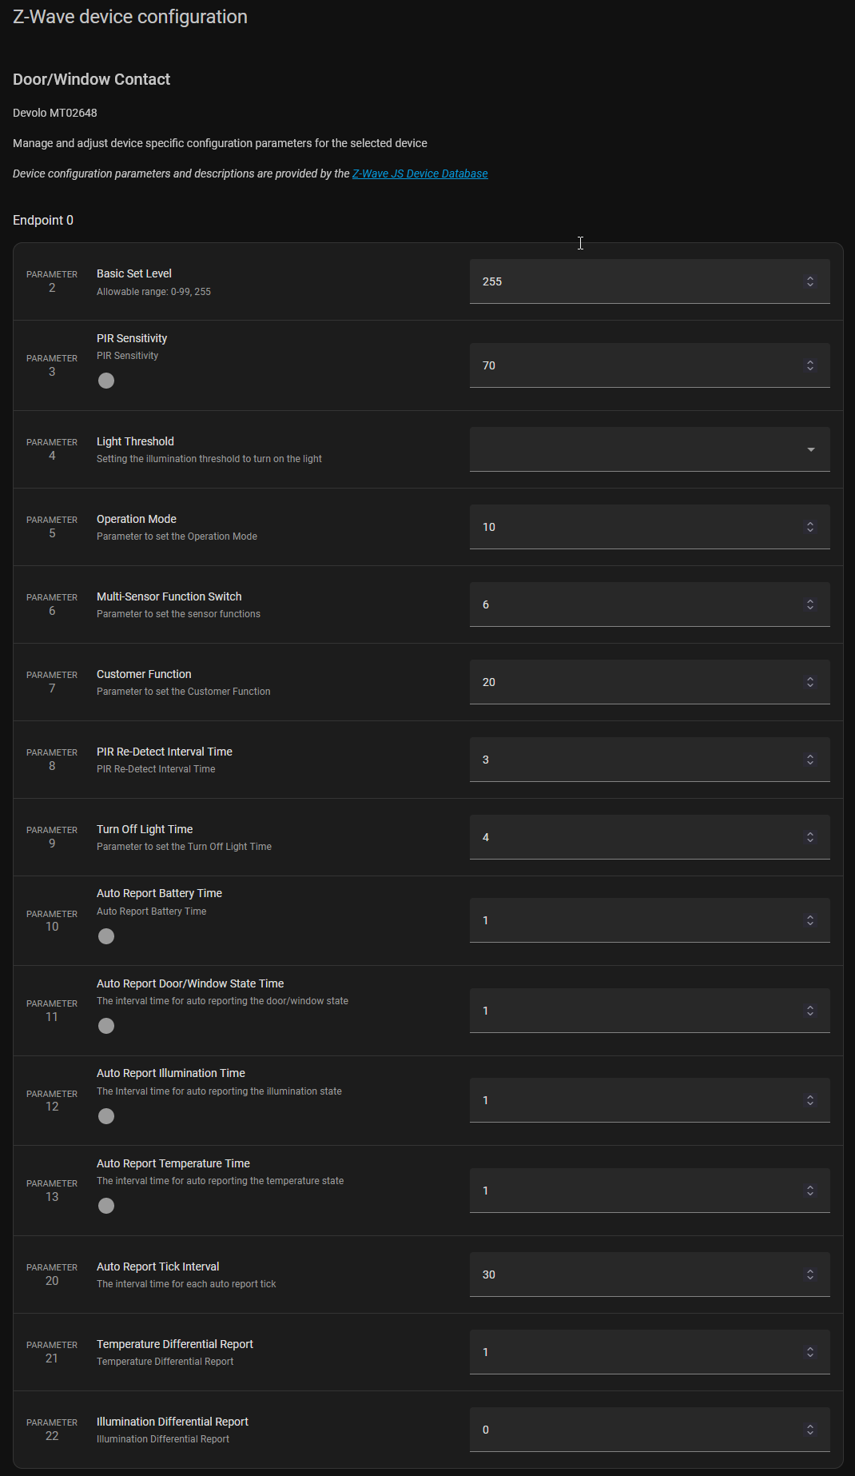Open the Light Threshold dropdown
The image size is (855, 1476).
pyautogui.click(x=649, y=449)
